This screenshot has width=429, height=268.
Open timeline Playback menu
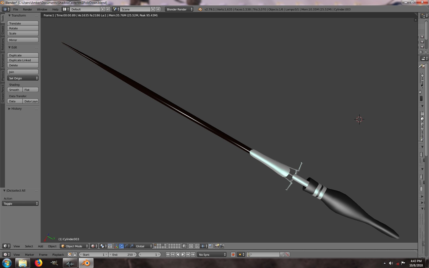tap(58, 255)
